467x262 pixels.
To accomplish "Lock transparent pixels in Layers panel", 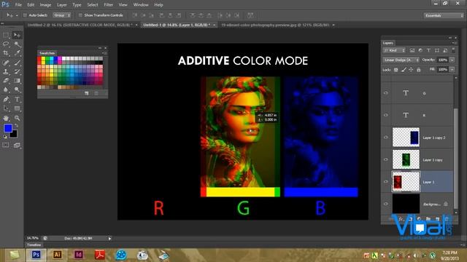I will 395,70.
